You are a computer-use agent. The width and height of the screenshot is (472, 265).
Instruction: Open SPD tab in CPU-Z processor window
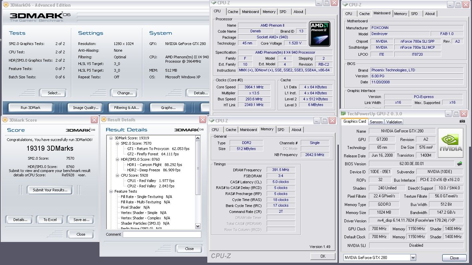pyautogui.click(x=283, y=12)
